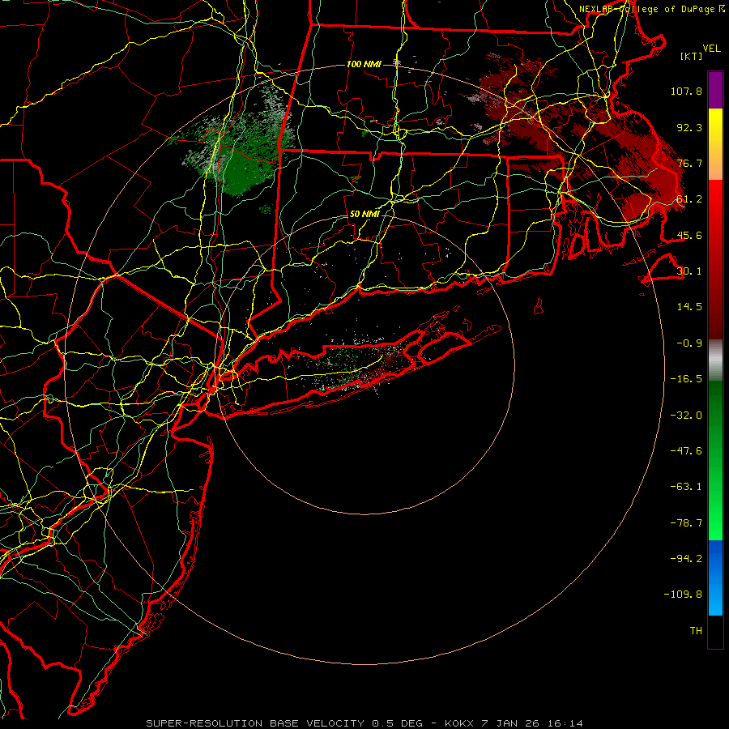Click the -94.2 value on velocity scale
This screenshot has height=729, width=729.
686,559
